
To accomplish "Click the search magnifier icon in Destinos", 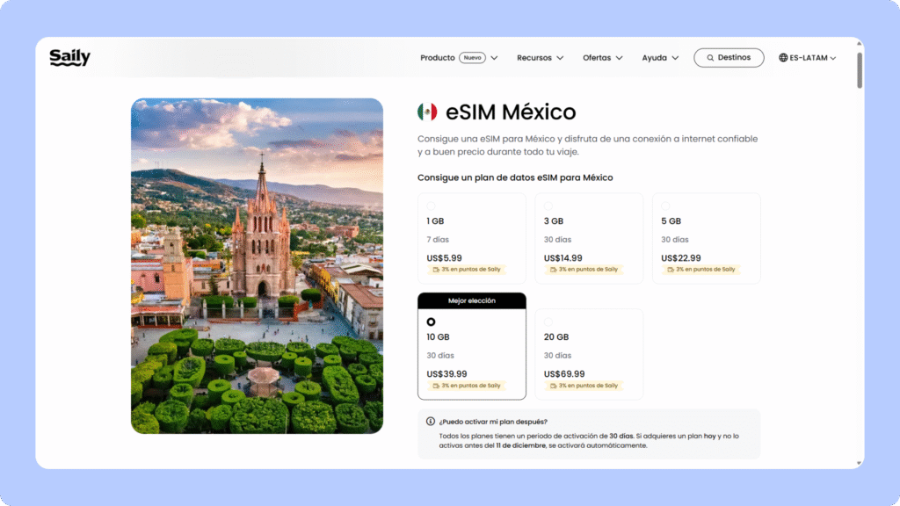I will (708, 58).
